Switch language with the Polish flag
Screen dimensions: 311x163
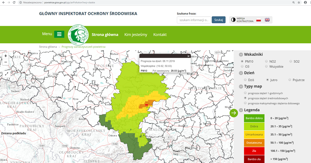click(258, 20)
